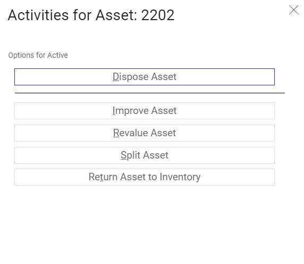
Task: Click the divider line below Dispose Asset
Action: 150,93
